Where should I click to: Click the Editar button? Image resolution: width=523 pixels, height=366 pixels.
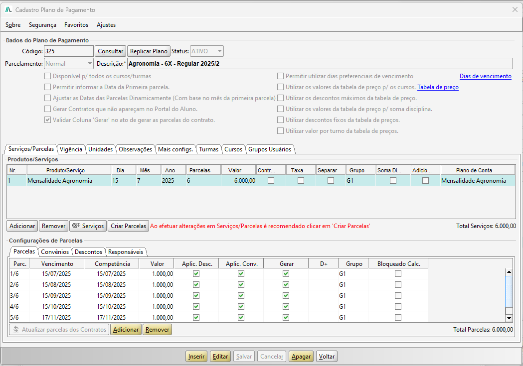220,357
